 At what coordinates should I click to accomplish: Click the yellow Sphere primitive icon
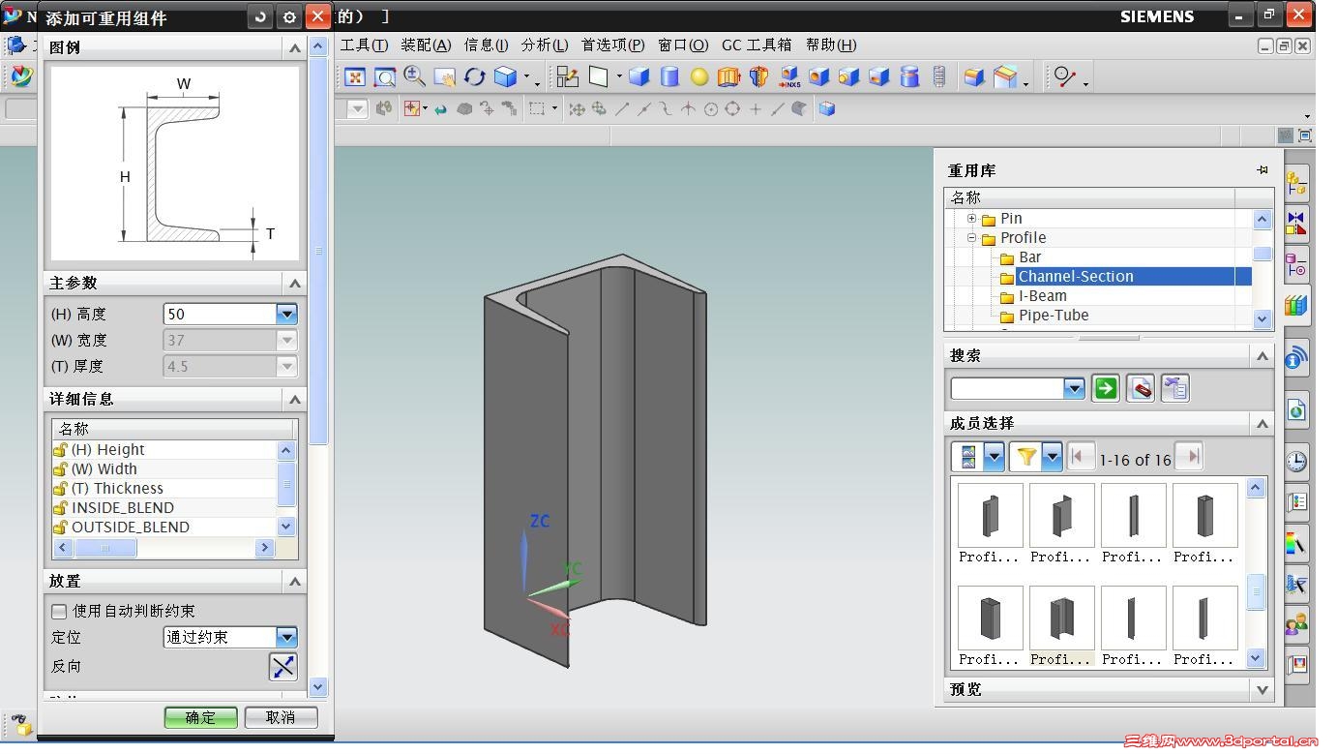point(699,77)
